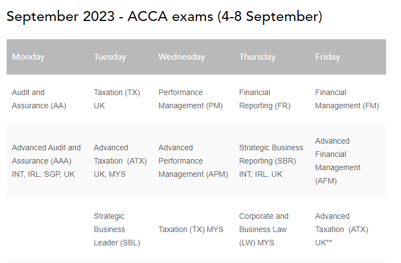
Task: Click the Financial Management (FM) cell
Action: point(347,99)
